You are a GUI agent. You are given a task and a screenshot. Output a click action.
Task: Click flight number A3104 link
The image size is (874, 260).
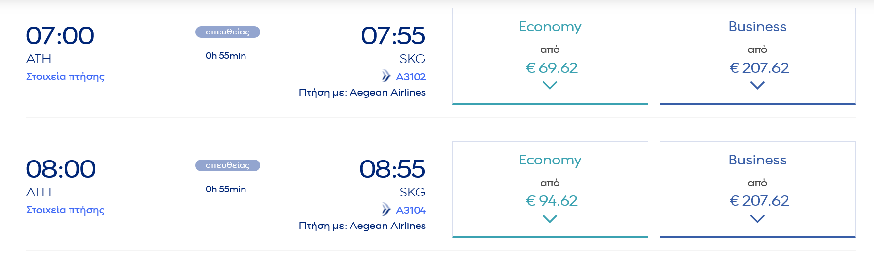click(x=411, y=210)
